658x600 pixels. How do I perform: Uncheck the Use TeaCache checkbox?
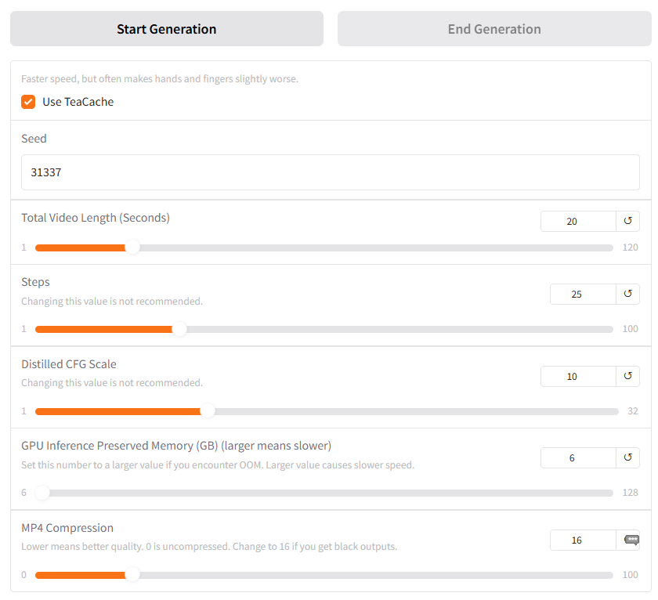28,102
